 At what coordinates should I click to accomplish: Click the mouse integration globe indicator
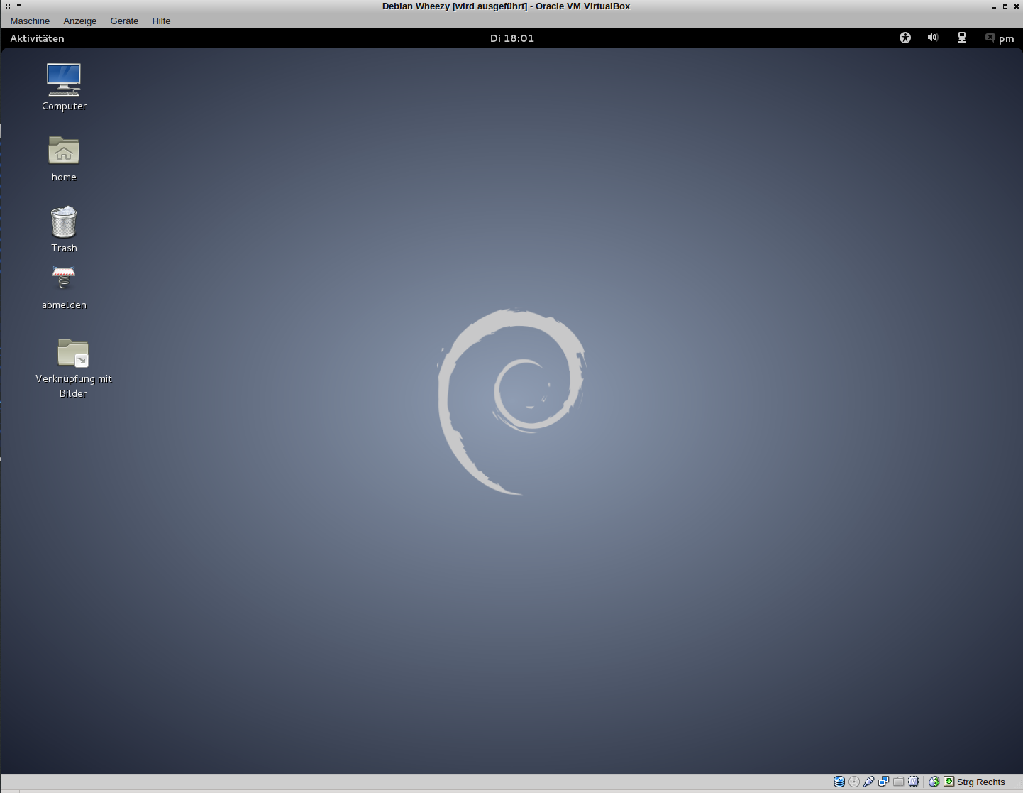pos(934,782)
